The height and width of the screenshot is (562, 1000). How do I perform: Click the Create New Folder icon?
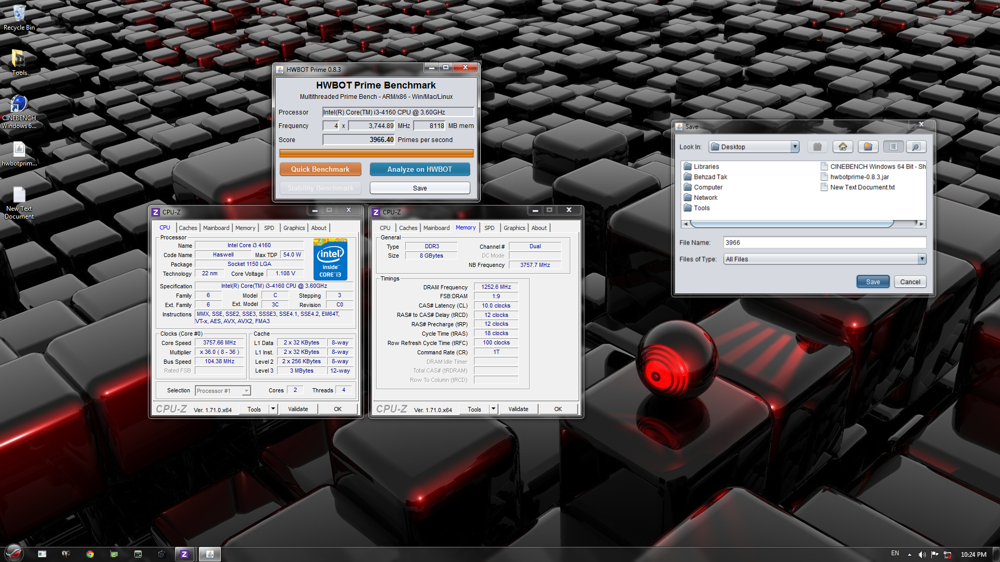[868, 147]
